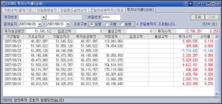Click the red app icon beside [6306]
This screenshot has width=222, height=104.
[x=4, y=4]
